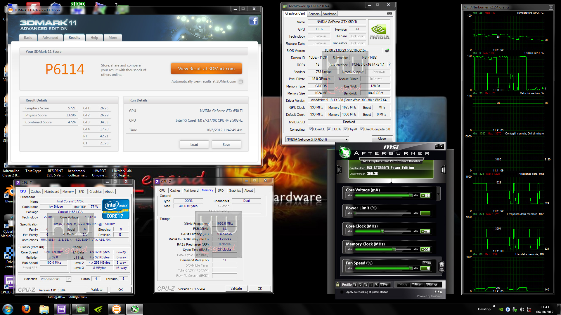Click the Intel Core i7 logo in CPU-Z
This screenshot has height=315, width=561.
pos(116,209)
